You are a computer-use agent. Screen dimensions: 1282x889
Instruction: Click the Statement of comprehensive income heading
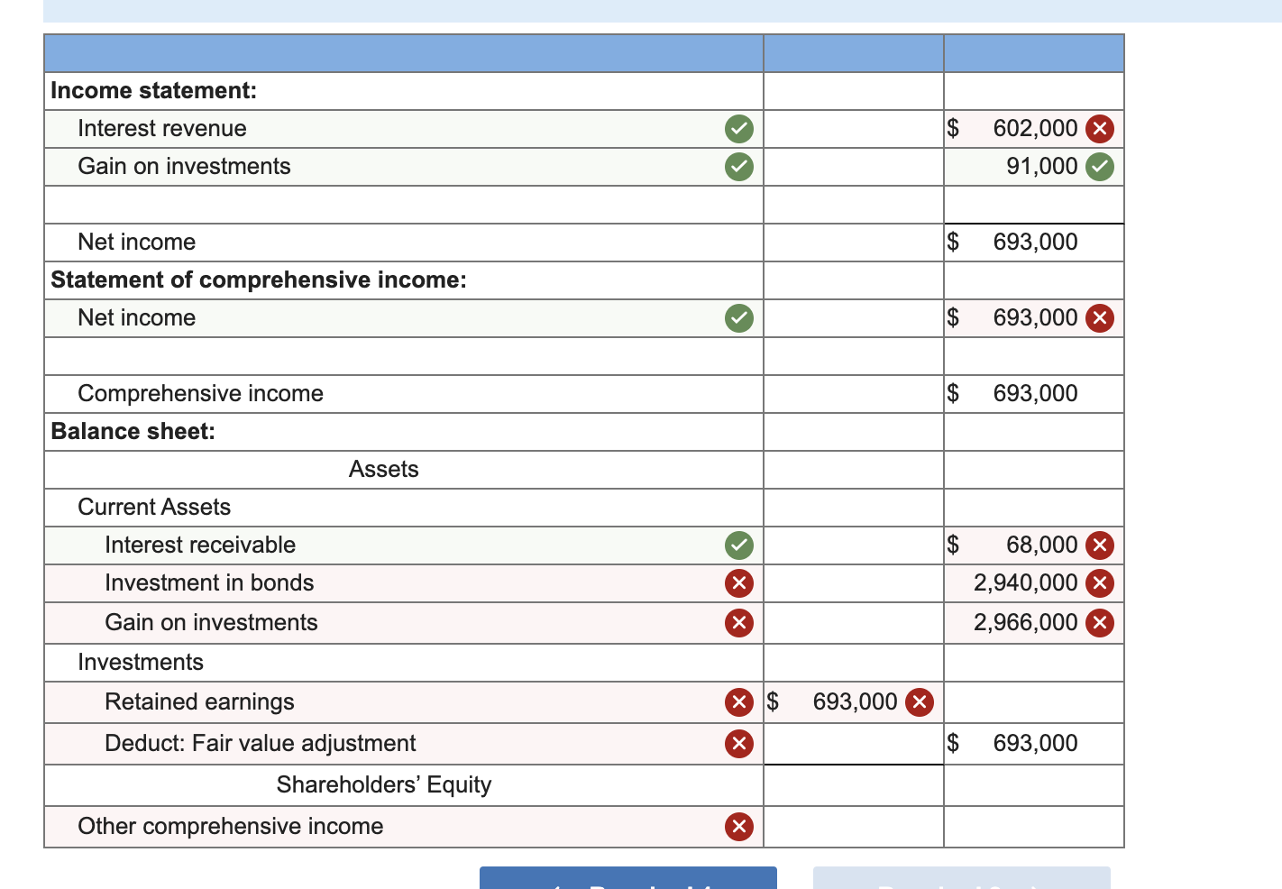[x=259, y=280]
